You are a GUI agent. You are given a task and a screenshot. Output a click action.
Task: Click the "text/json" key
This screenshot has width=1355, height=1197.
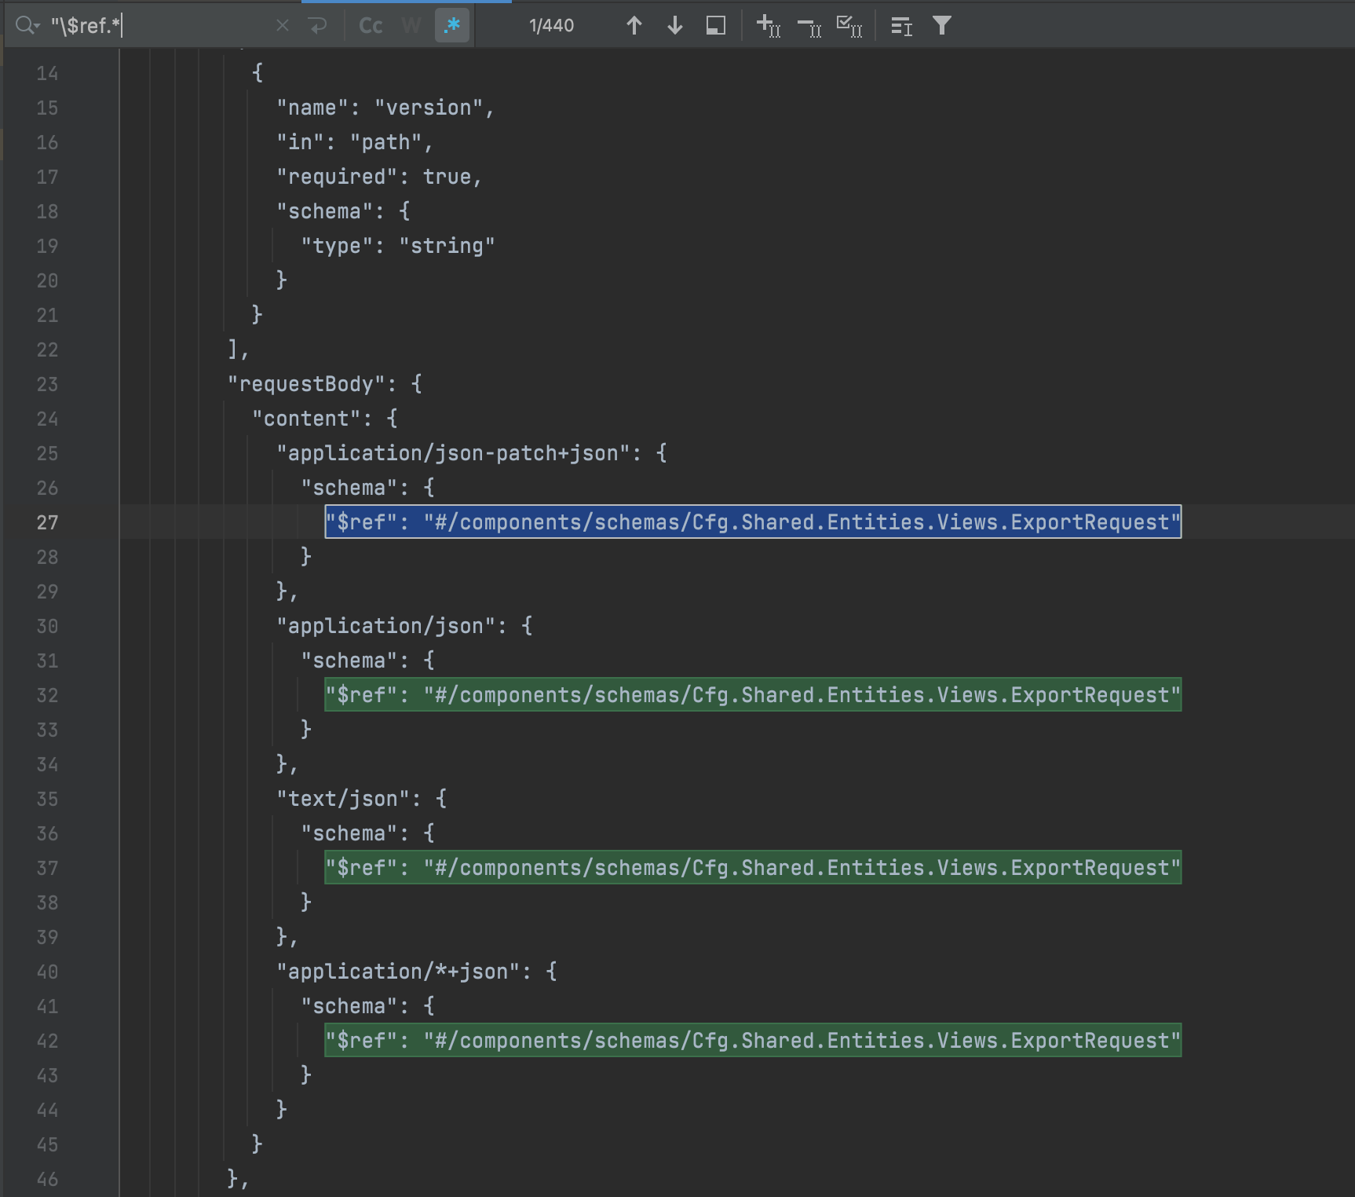pos(343,799)
